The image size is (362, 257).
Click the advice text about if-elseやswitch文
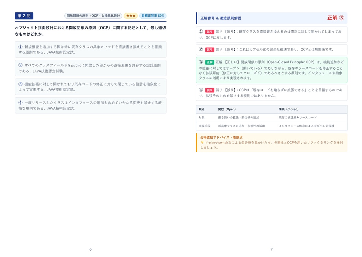tap(272, 145)
